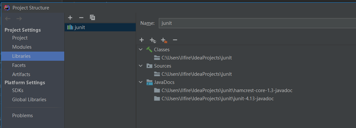
Task: Click the library Name input field
Action: tap(257, 23)
